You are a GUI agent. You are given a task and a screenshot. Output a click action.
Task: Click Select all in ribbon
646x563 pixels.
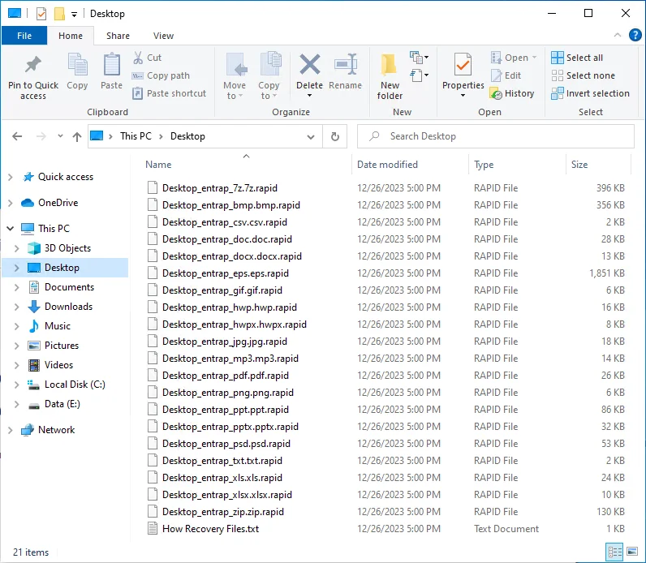point(576,58)
